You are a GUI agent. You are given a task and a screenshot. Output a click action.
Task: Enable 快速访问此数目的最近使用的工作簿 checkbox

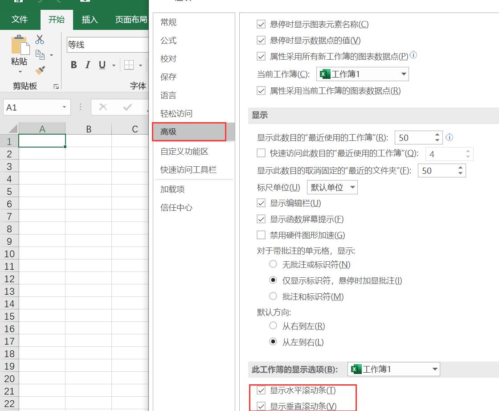[261, 153]
